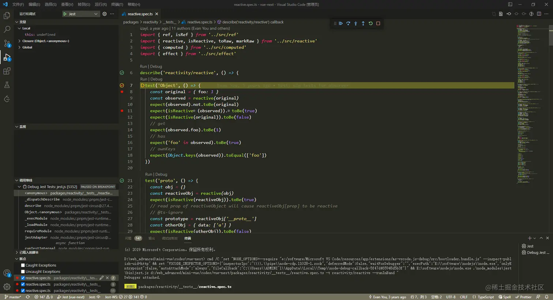Open the Explorer view in activity bar

pos(7,16)
